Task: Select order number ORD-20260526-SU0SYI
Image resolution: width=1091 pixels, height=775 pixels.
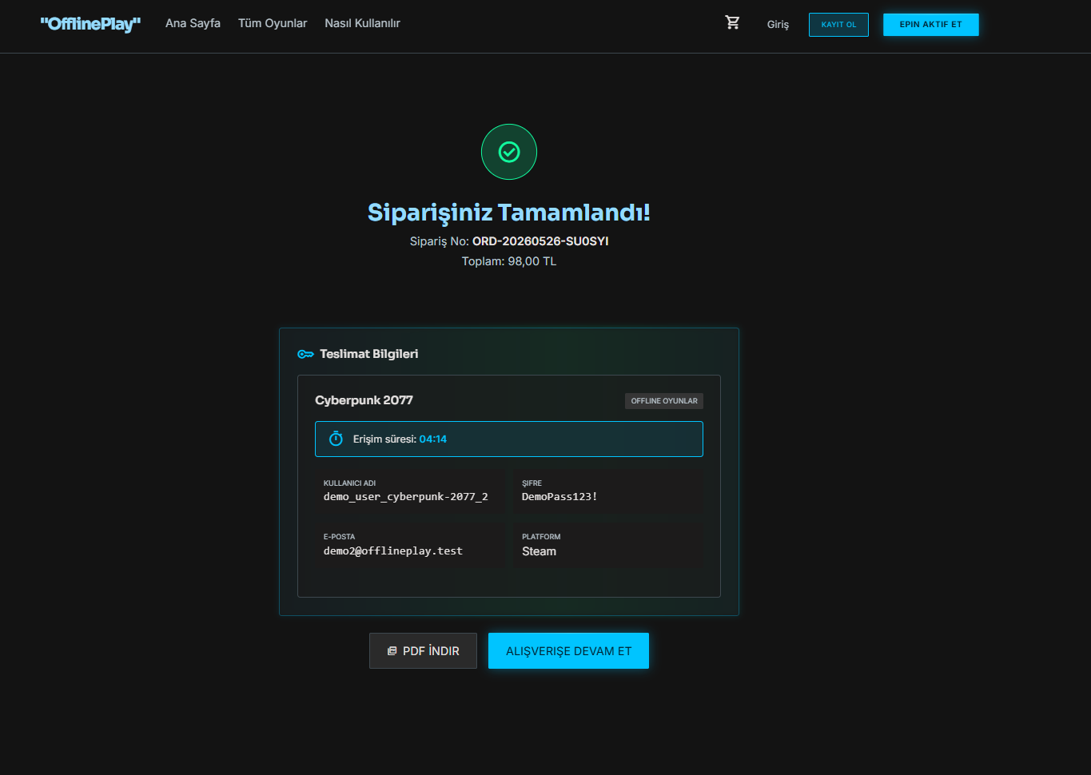Action: coord(540,241)
